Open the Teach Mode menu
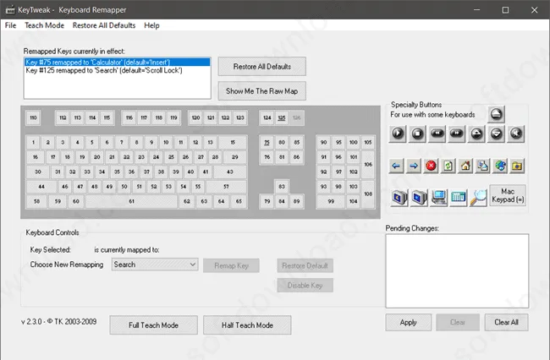 click(44, 25)
